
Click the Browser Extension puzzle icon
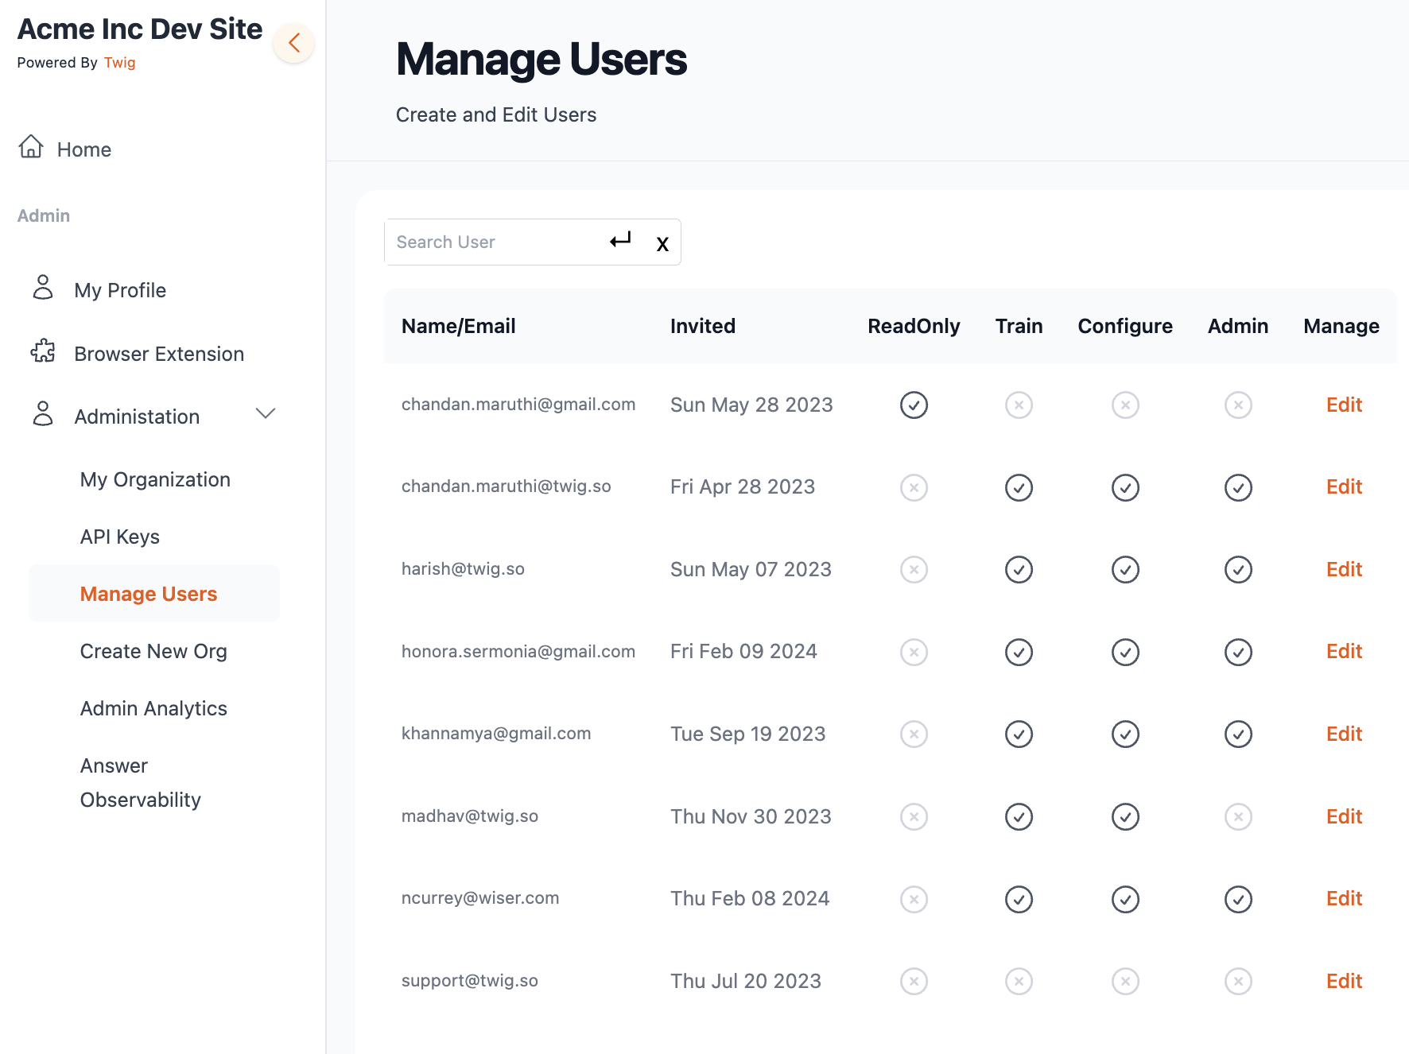click(x=43, y=351)
